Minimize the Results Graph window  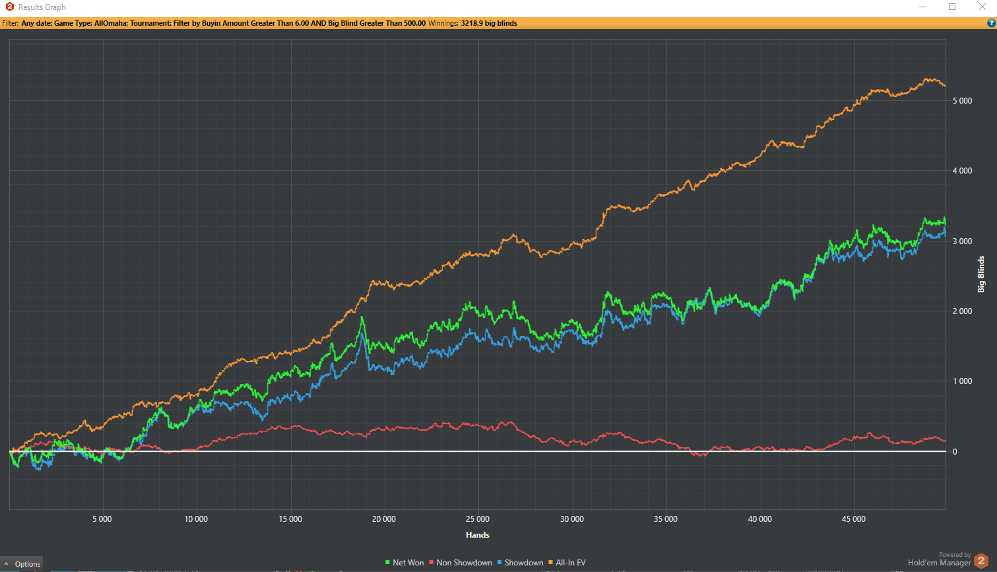point(922,7)
